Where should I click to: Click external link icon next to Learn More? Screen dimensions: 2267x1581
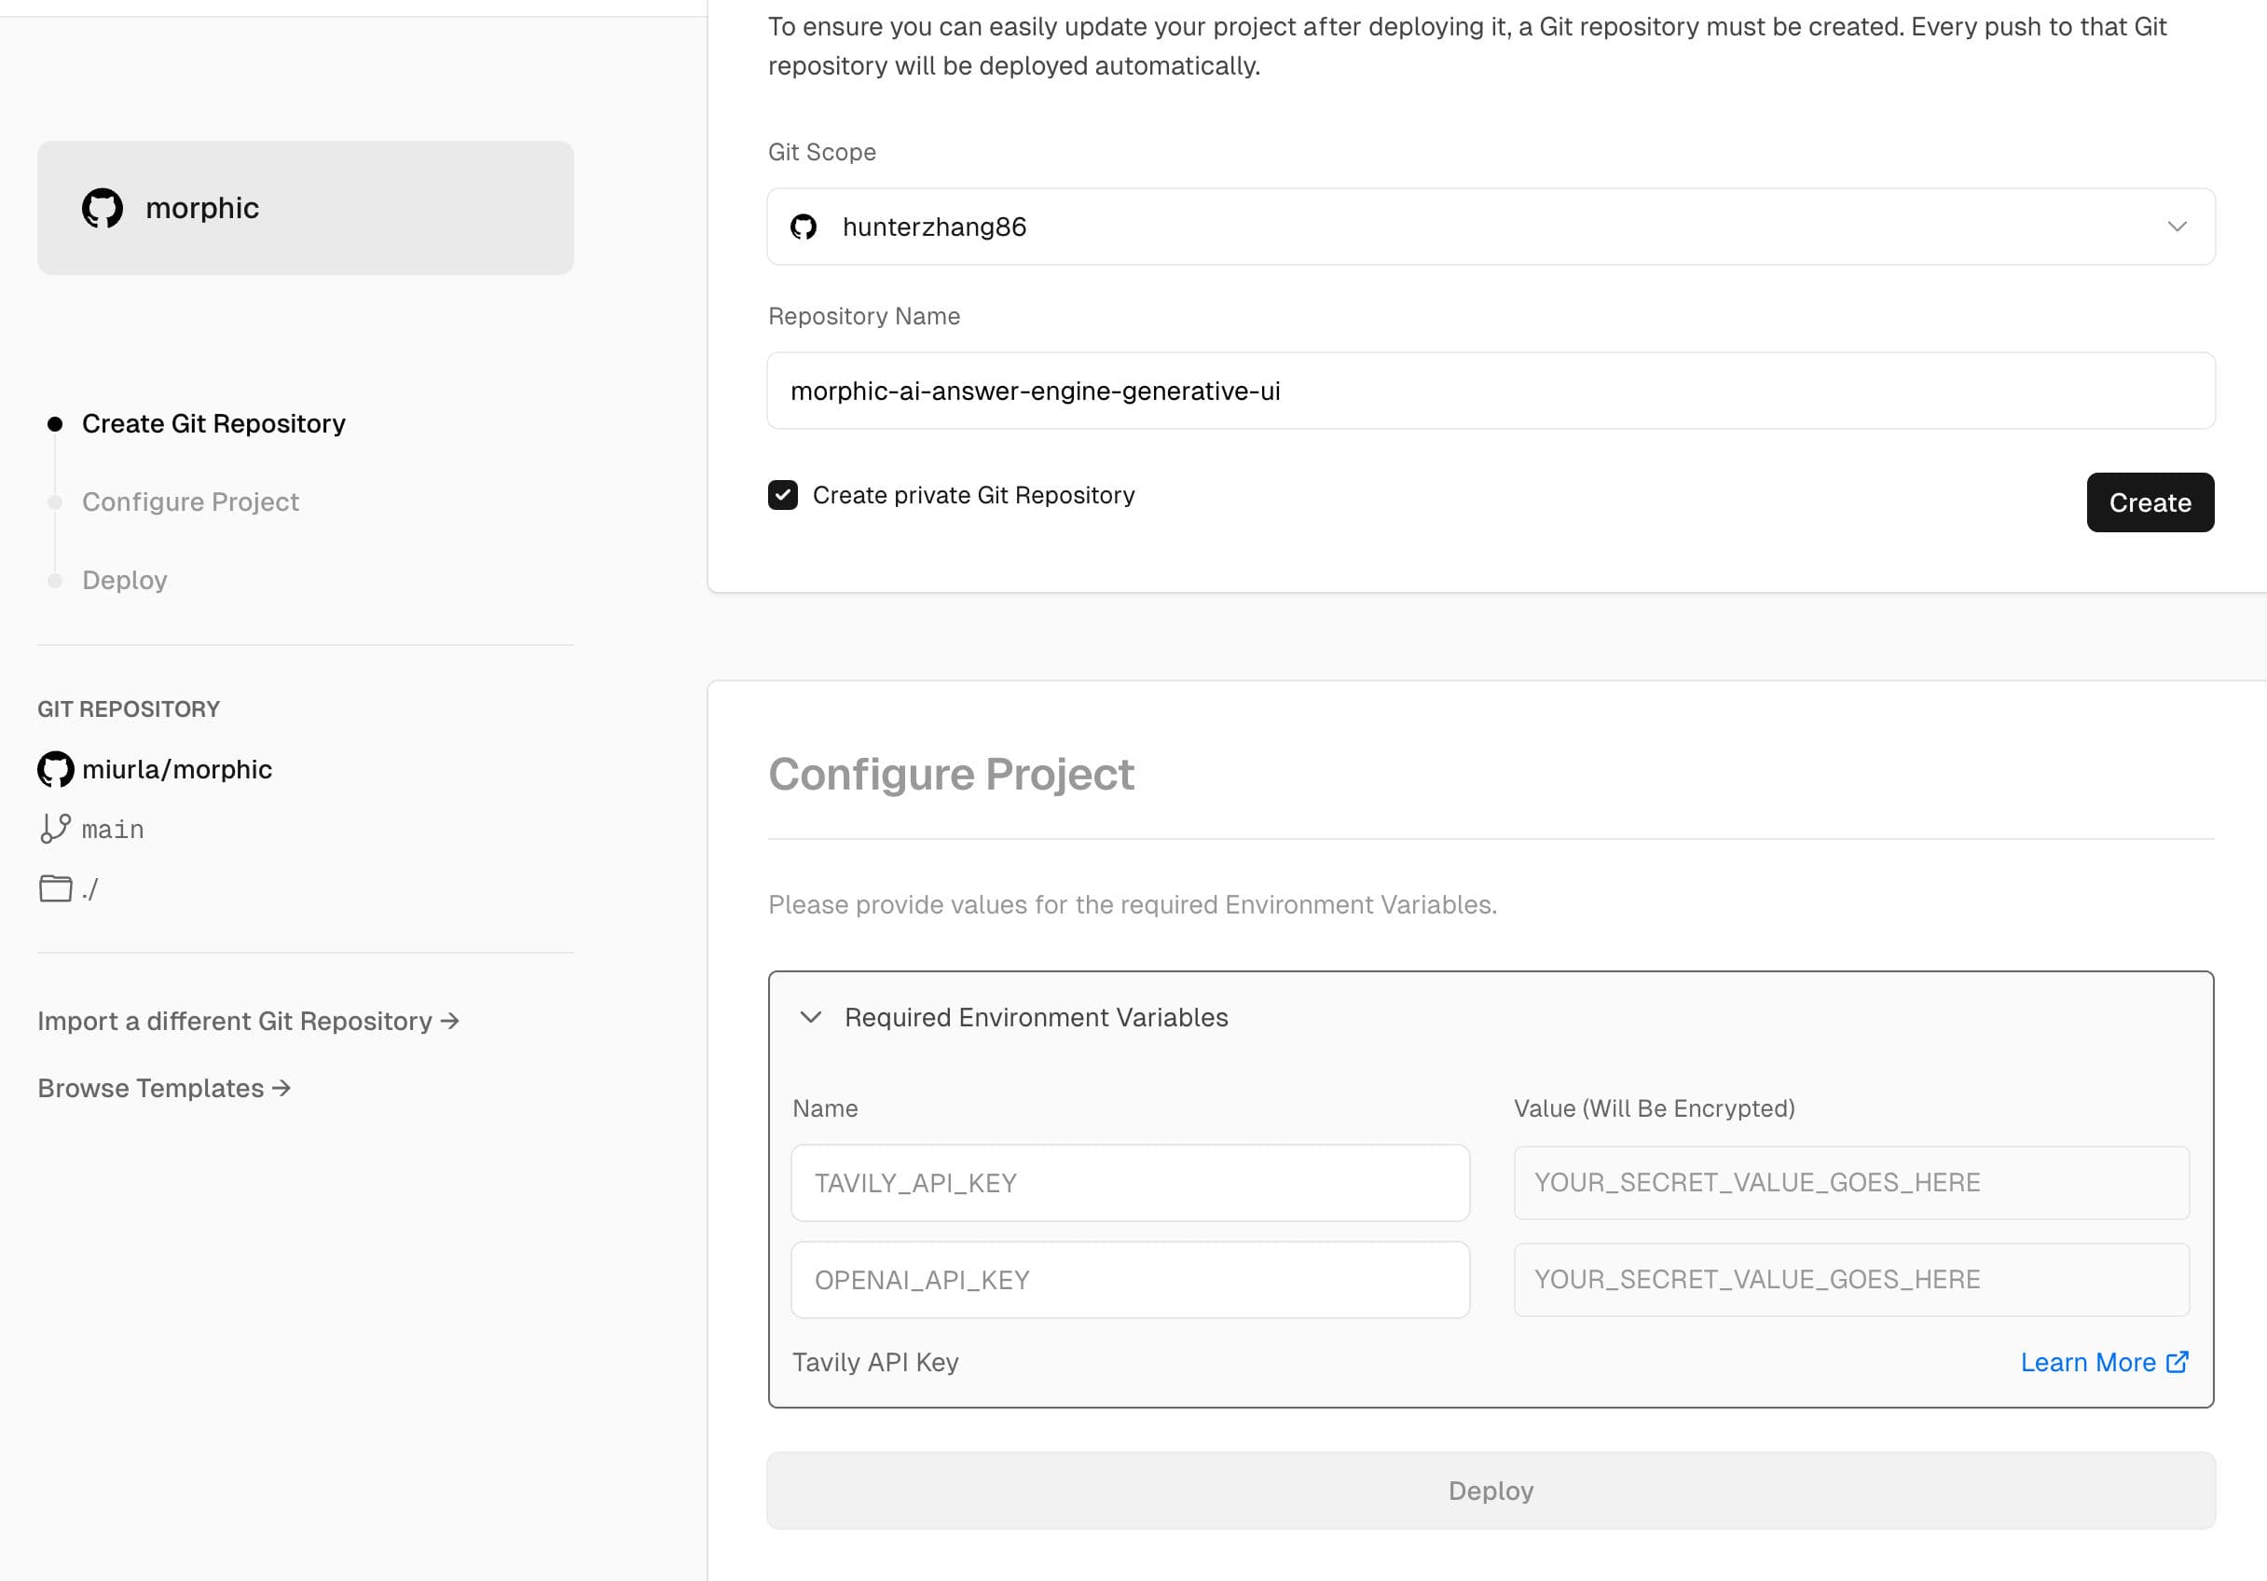pyautogui.click(x=2178, y=1362)
